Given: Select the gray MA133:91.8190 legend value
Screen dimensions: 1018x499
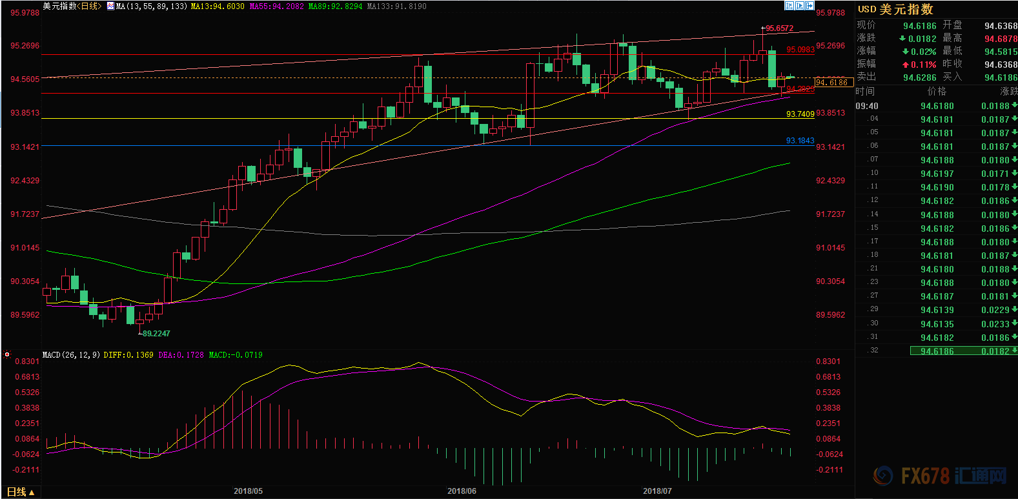Looking at the screenshot, I should [396, 6].
